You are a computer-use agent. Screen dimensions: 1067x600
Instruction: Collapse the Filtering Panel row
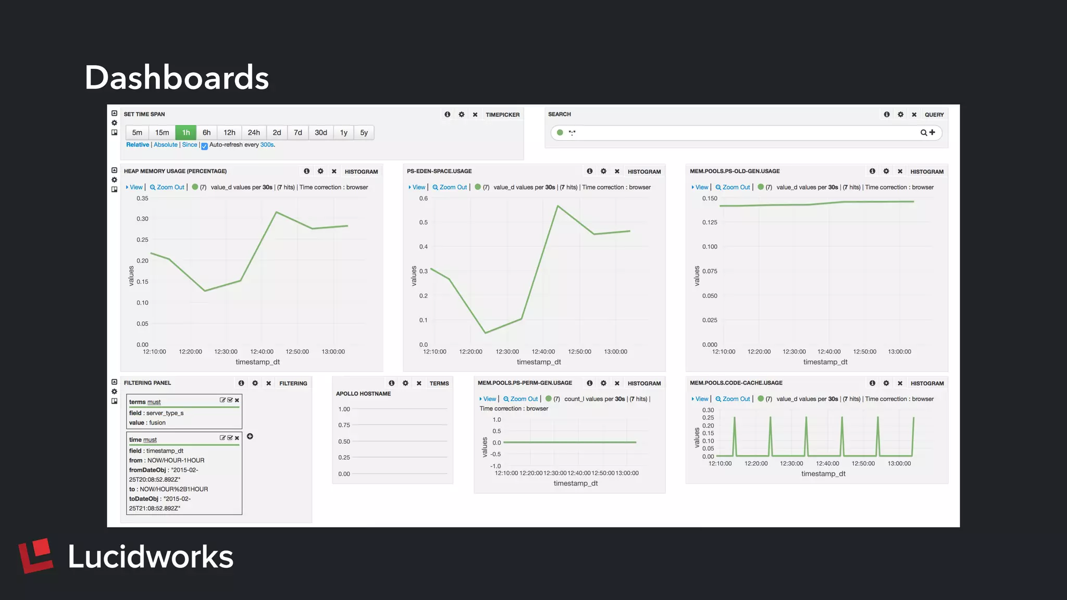115,382
